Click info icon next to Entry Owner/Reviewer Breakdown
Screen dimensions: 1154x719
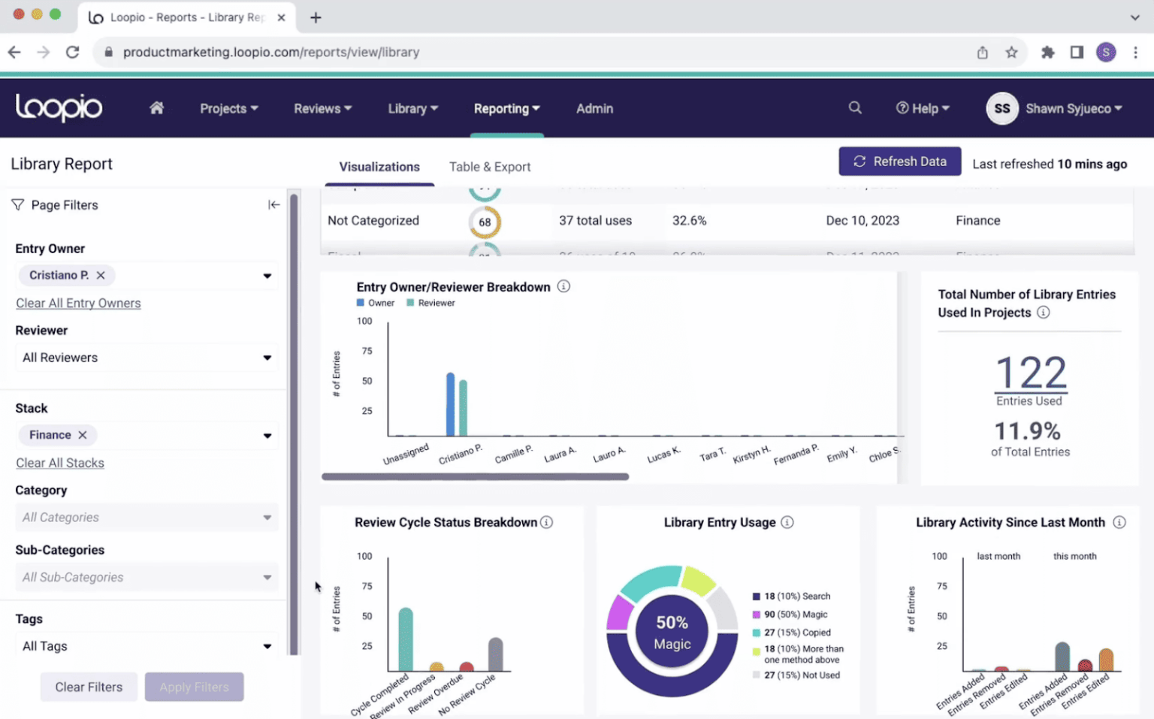coord(563,286)
